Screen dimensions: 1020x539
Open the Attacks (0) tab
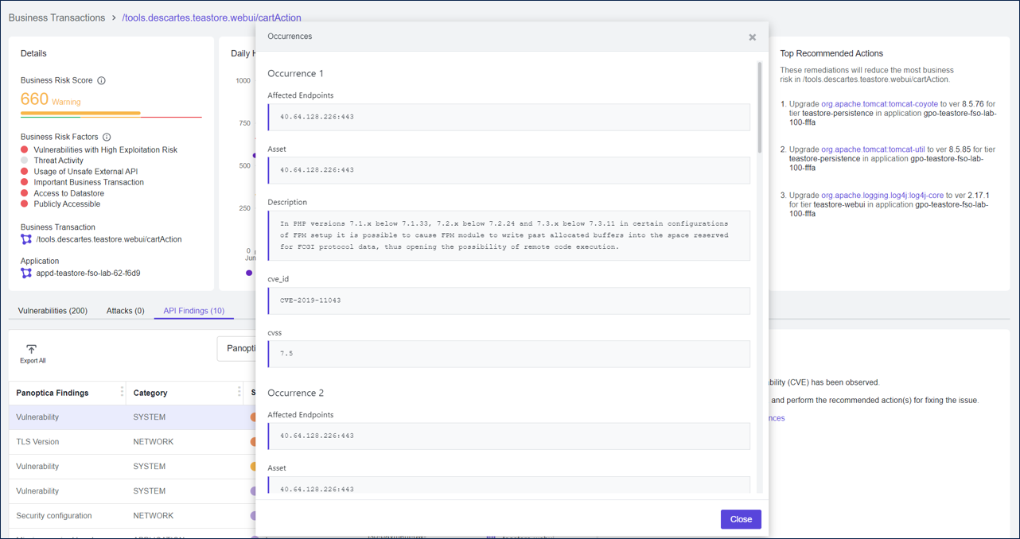coord(125,311)
